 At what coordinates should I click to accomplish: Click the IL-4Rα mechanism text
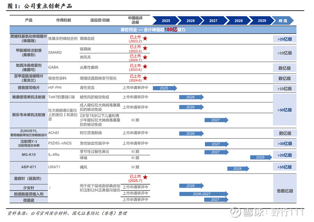[54, 155]
